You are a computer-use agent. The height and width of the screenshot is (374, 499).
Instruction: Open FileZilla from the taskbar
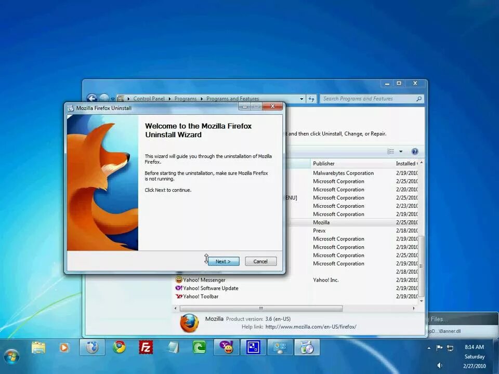(x=146, y=348)
